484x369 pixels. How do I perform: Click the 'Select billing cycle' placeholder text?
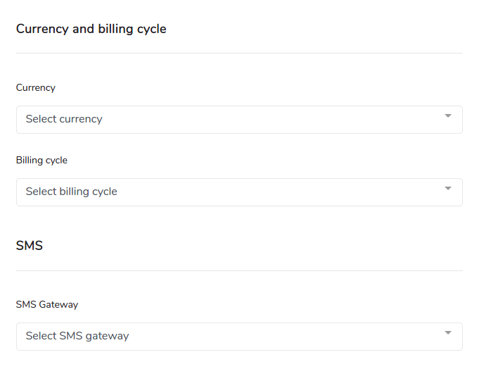pos(72,192)
